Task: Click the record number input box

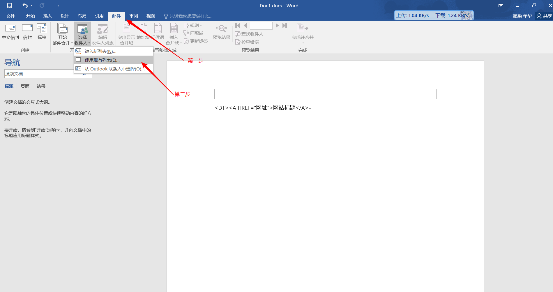Action: click(261, 26)
